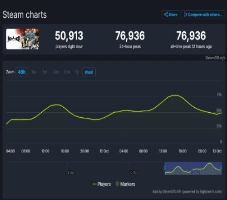Click the 13 Oct x-axis label
This screenshot has height=200, width=227.
click(x=217, y=151)
